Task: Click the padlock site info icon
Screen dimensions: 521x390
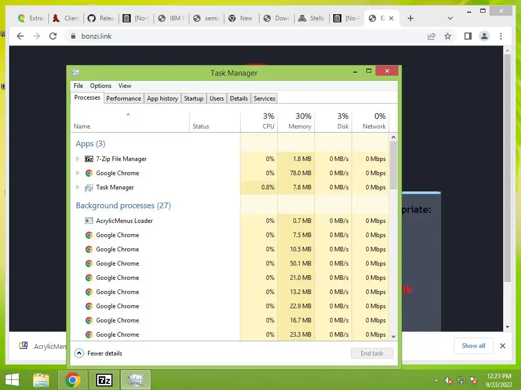Action: [73, 36]
